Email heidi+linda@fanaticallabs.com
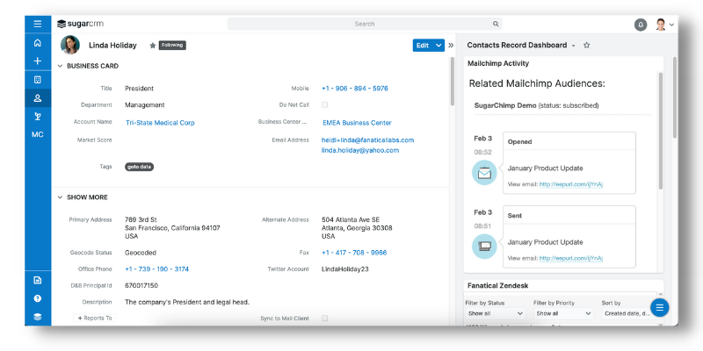Image resolution: width=703 pixels, height=351 pixels. [x=367, y=140]
